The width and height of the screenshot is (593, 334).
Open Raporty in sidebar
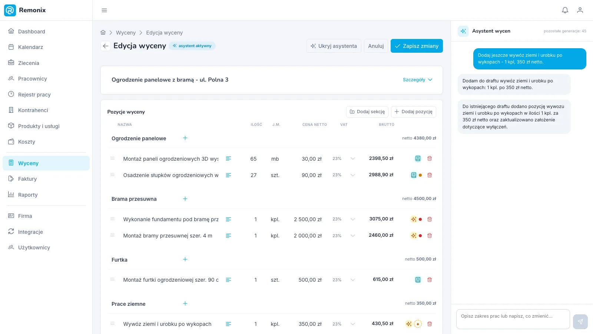click(46, 195)
